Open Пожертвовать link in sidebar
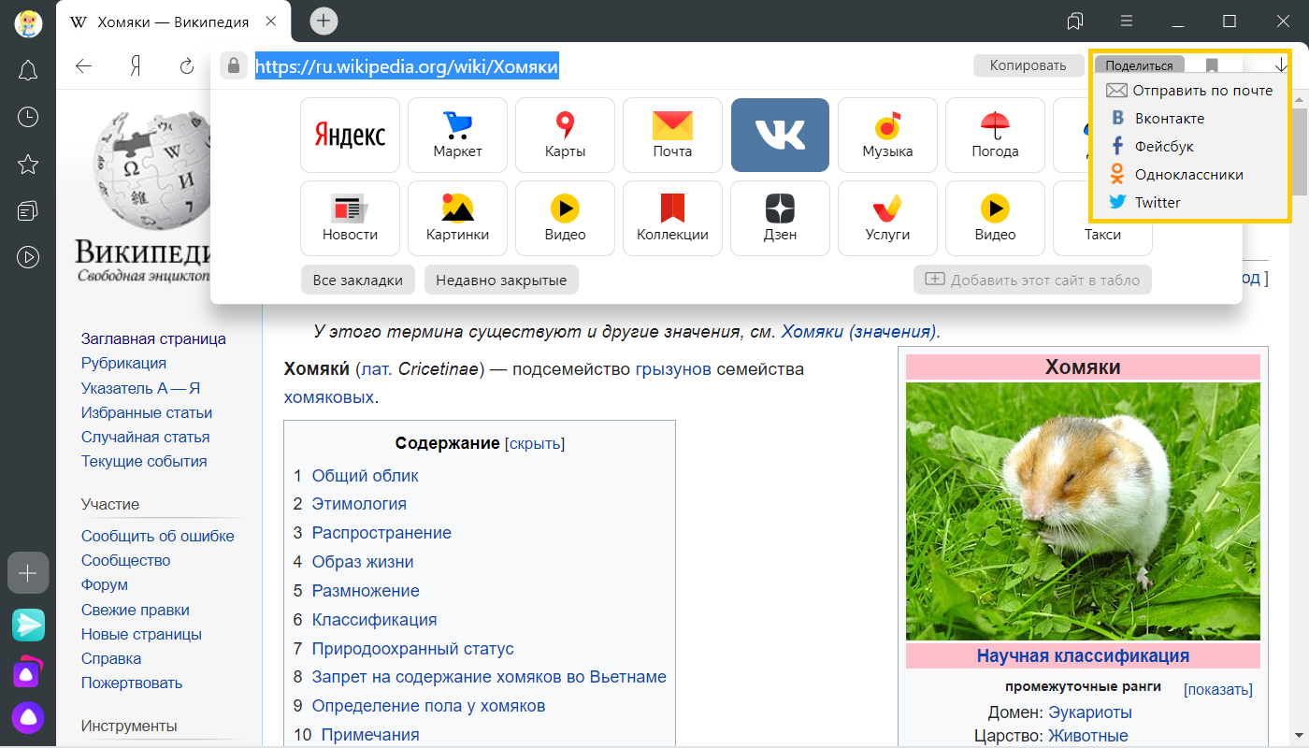Image resolution: width=1309 pixels, height=748 pixels. [132, 683]
